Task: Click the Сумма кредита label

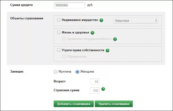Action: pos(21,5)
